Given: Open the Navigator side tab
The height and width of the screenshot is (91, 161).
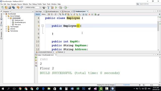Looking at the screenshot, I should click(1, 35).
